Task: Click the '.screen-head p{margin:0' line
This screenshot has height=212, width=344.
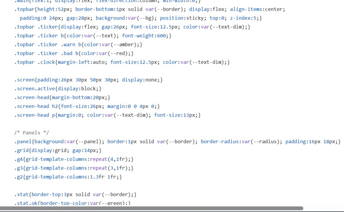Action: click(108, 115)
